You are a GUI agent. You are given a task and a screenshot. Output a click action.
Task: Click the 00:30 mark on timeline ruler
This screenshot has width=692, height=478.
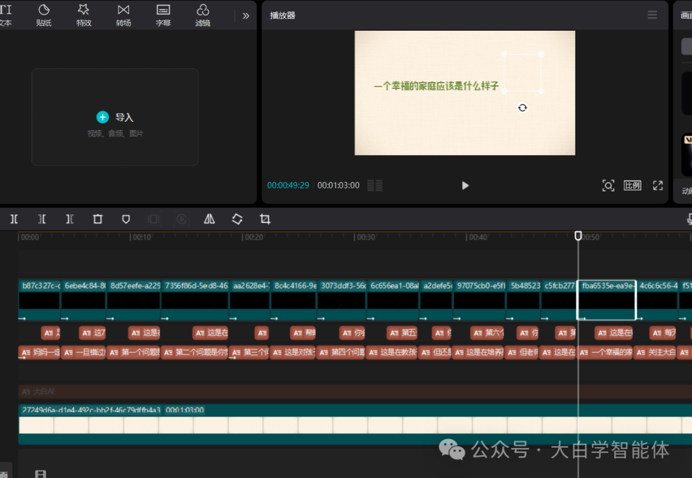coord(366,238)
